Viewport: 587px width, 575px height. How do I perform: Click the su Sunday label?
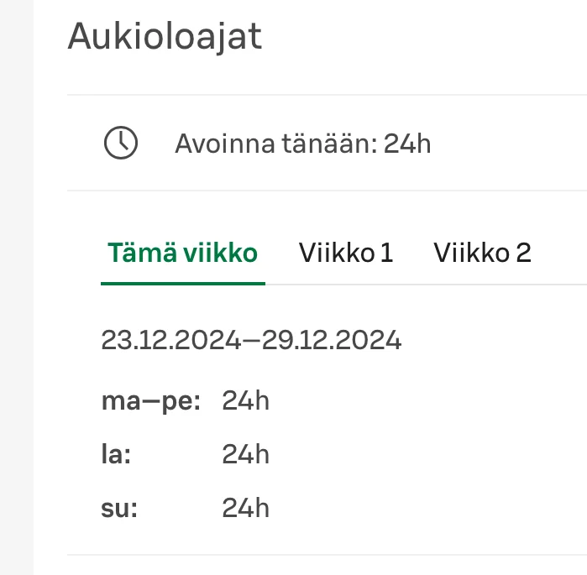pyautogui.click(x=118, y=508)
